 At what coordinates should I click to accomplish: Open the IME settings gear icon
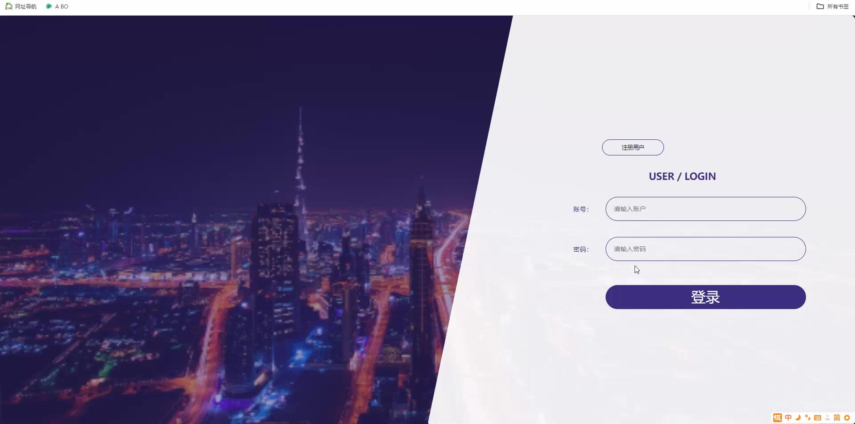847,418
